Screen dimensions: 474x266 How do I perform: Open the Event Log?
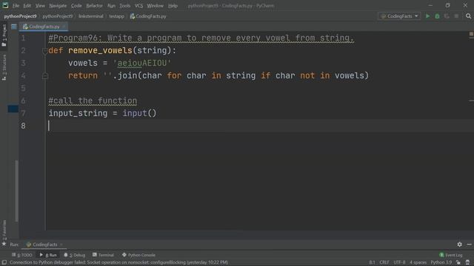tap(451, 255)
